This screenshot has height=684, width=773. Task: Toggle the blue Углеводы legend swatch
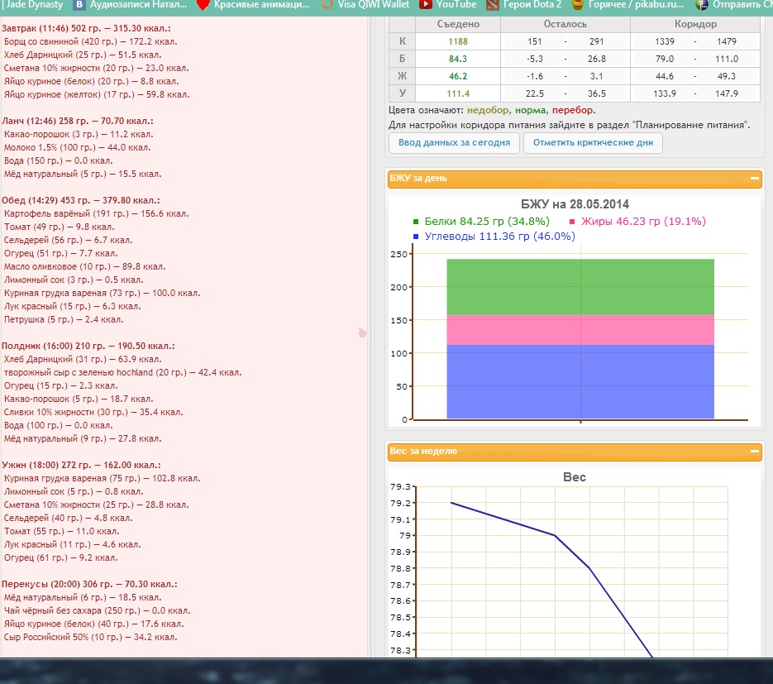tap(416, 237)
